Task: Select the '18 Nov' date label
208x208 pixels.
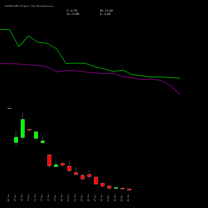Action: pos(48,198)
